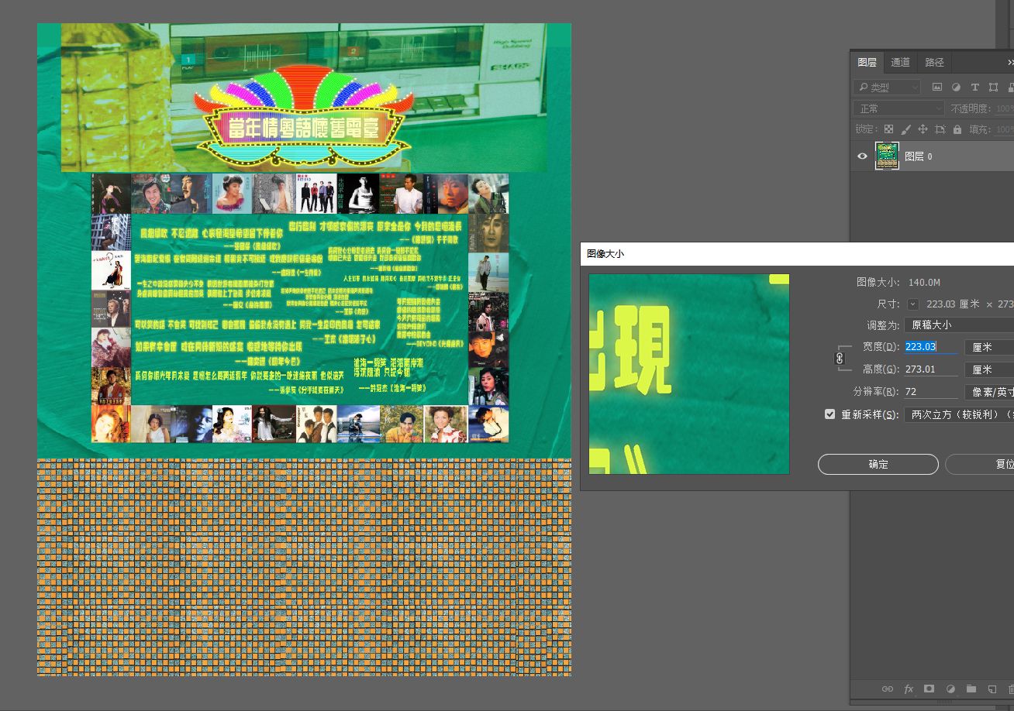The height and width of the screenshot is (711, 1014).
Task: Open the 调整为 原稿大小 preset dropdown
Action: tap(959, 325)
